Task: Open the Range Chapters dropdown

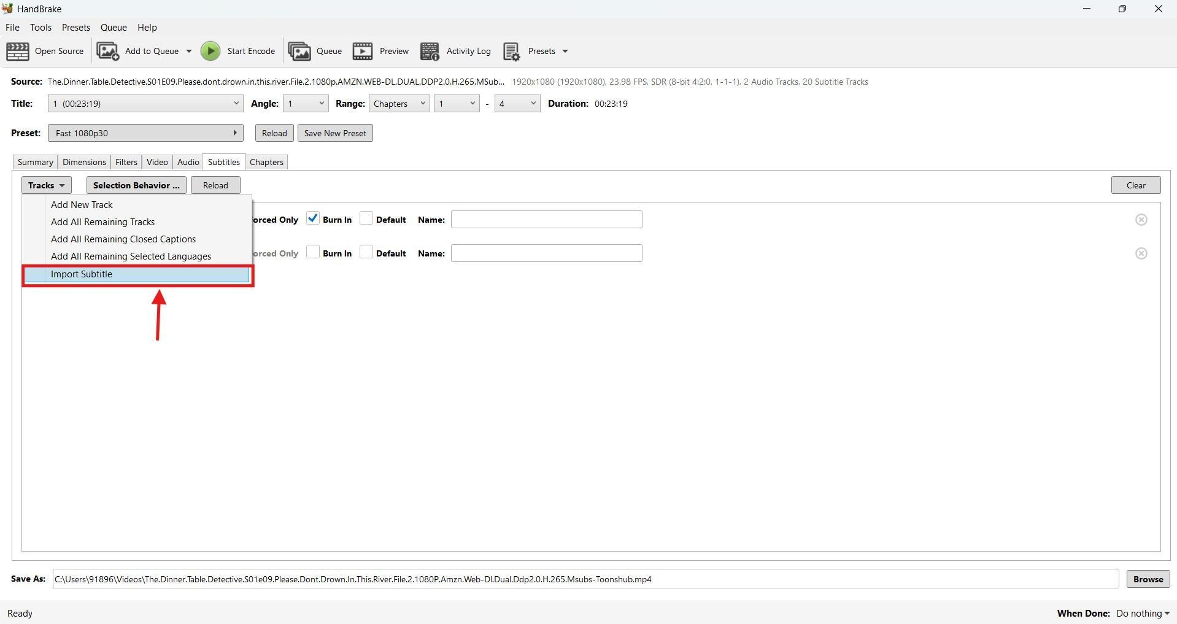Action: (399, 104)
